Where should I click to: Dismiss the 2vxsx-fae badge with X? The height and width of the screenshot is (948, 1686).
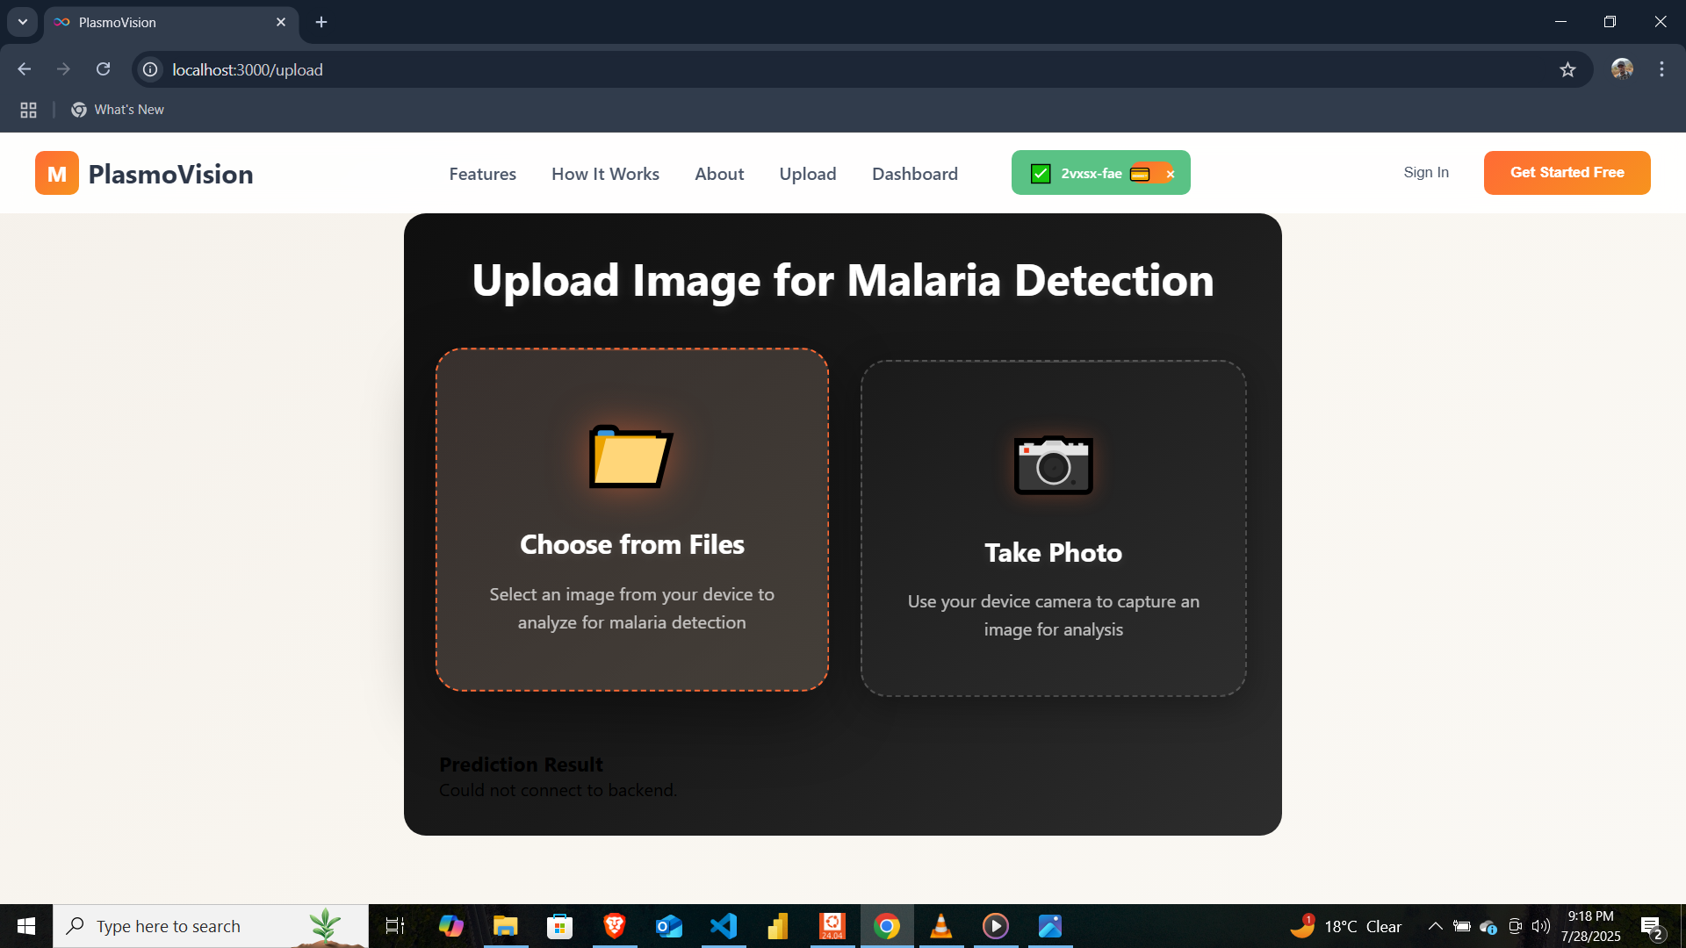coord(1171,174)
